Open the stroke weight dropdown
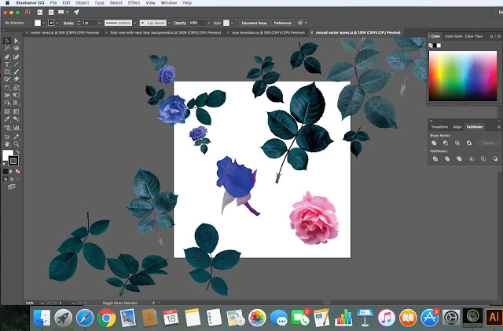 point(99,23)
